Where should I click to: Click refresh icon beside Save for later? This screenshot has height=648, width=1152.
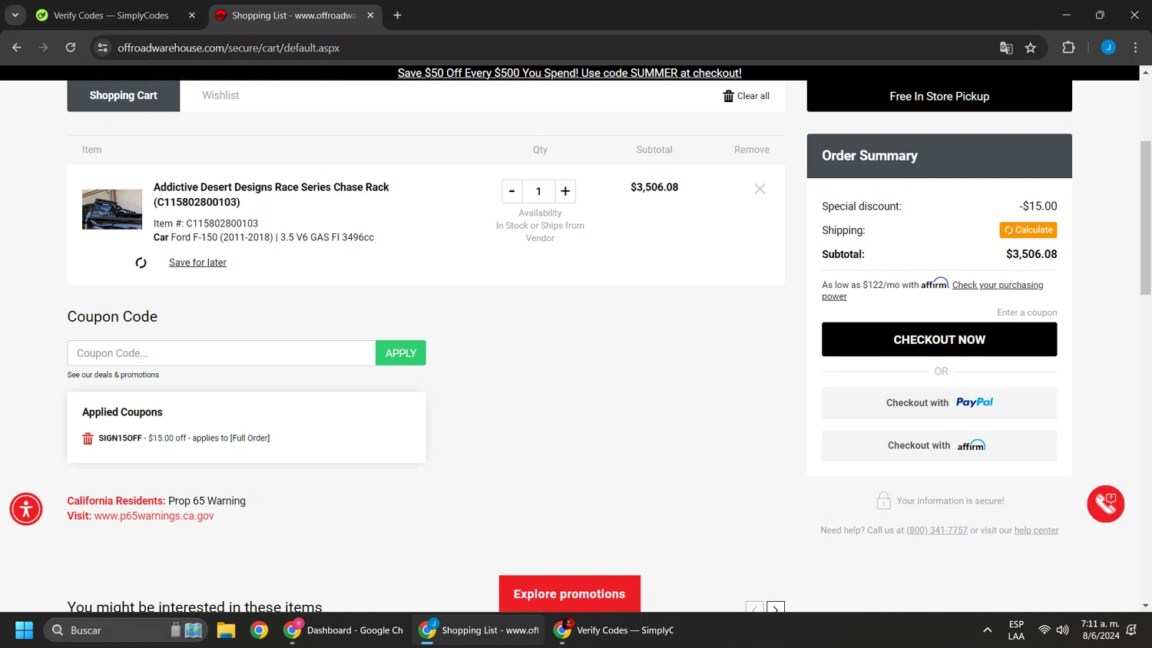[x=141, y=263]
